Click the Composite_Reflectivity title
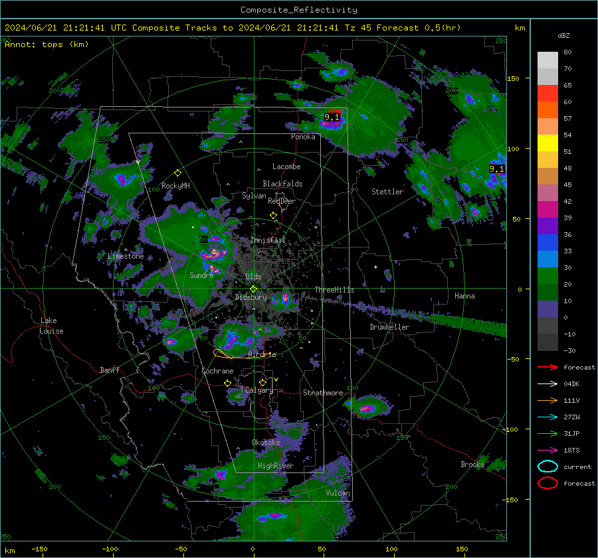The image size is (598, 558). [299, 10]
